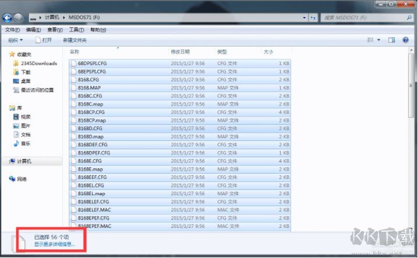This screenshot has height=258, width=418.
Task: Click the file icon of 8168DPEF.CFG
Action: 73,153
